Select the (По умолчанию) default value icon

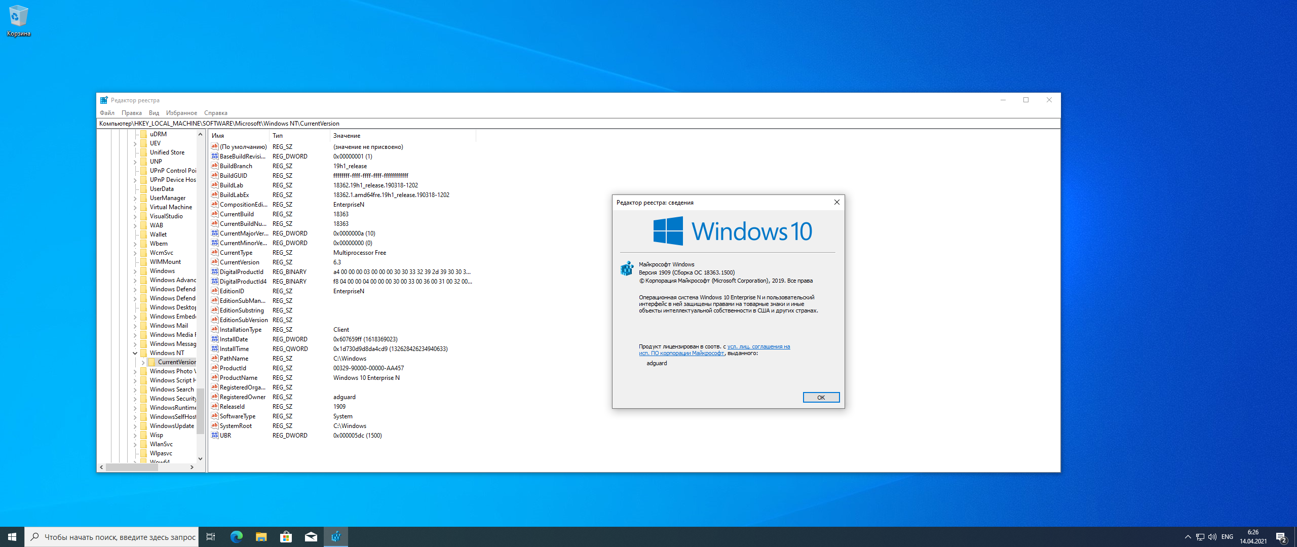point(215,147)
